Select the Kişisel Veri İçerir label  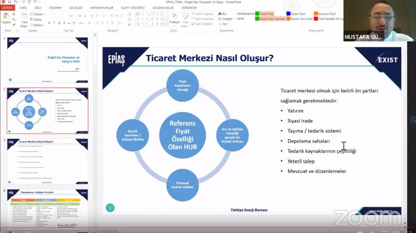tap(300, 19)
